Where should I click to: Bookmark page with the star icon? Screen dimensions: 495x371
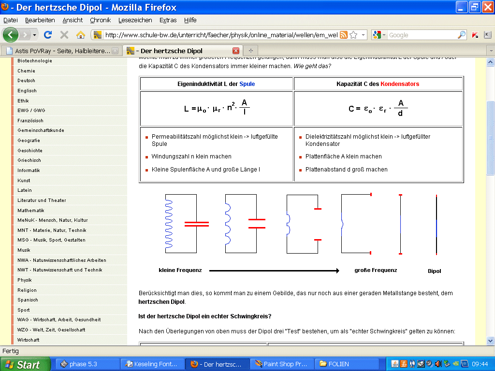353,35
